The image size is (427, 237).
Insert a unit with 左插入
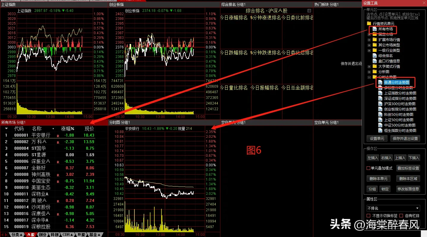(373, 158)
